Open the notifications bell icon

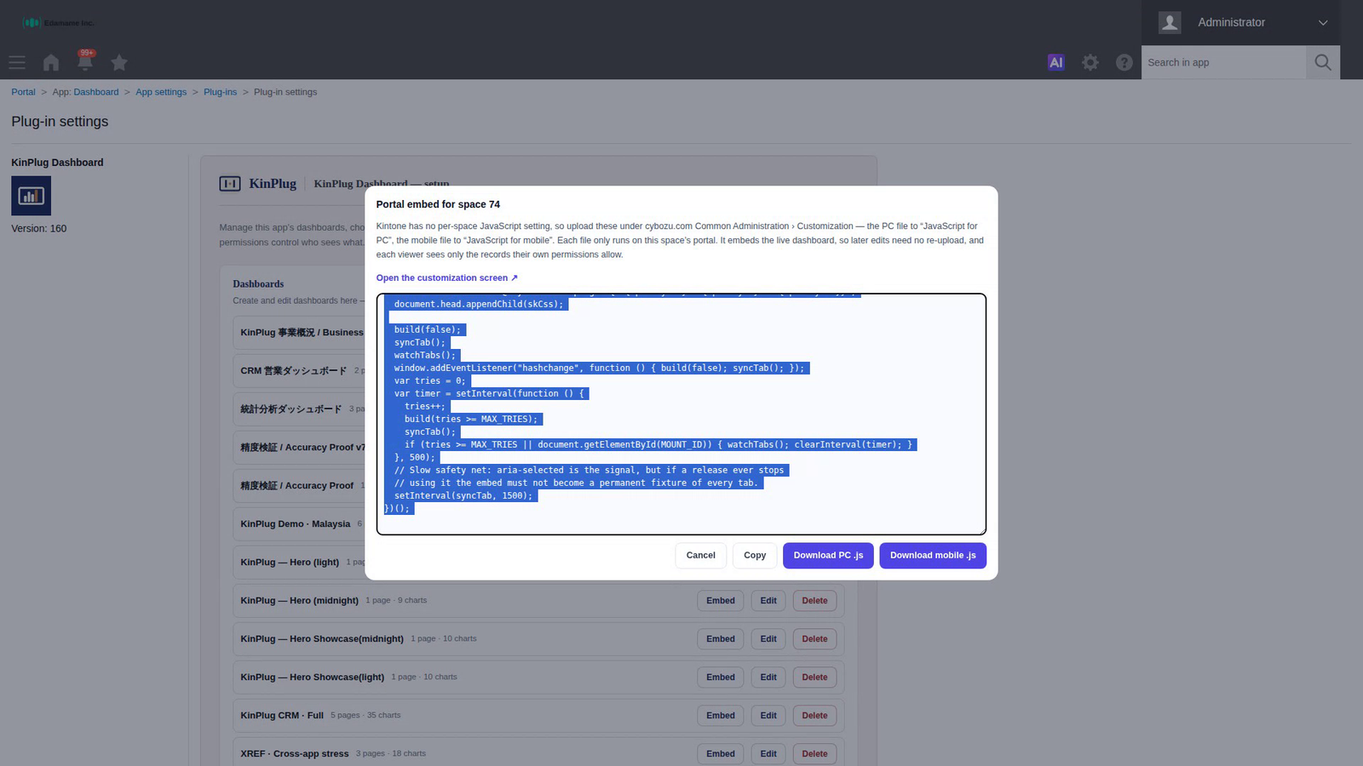(x=85, y=61)
